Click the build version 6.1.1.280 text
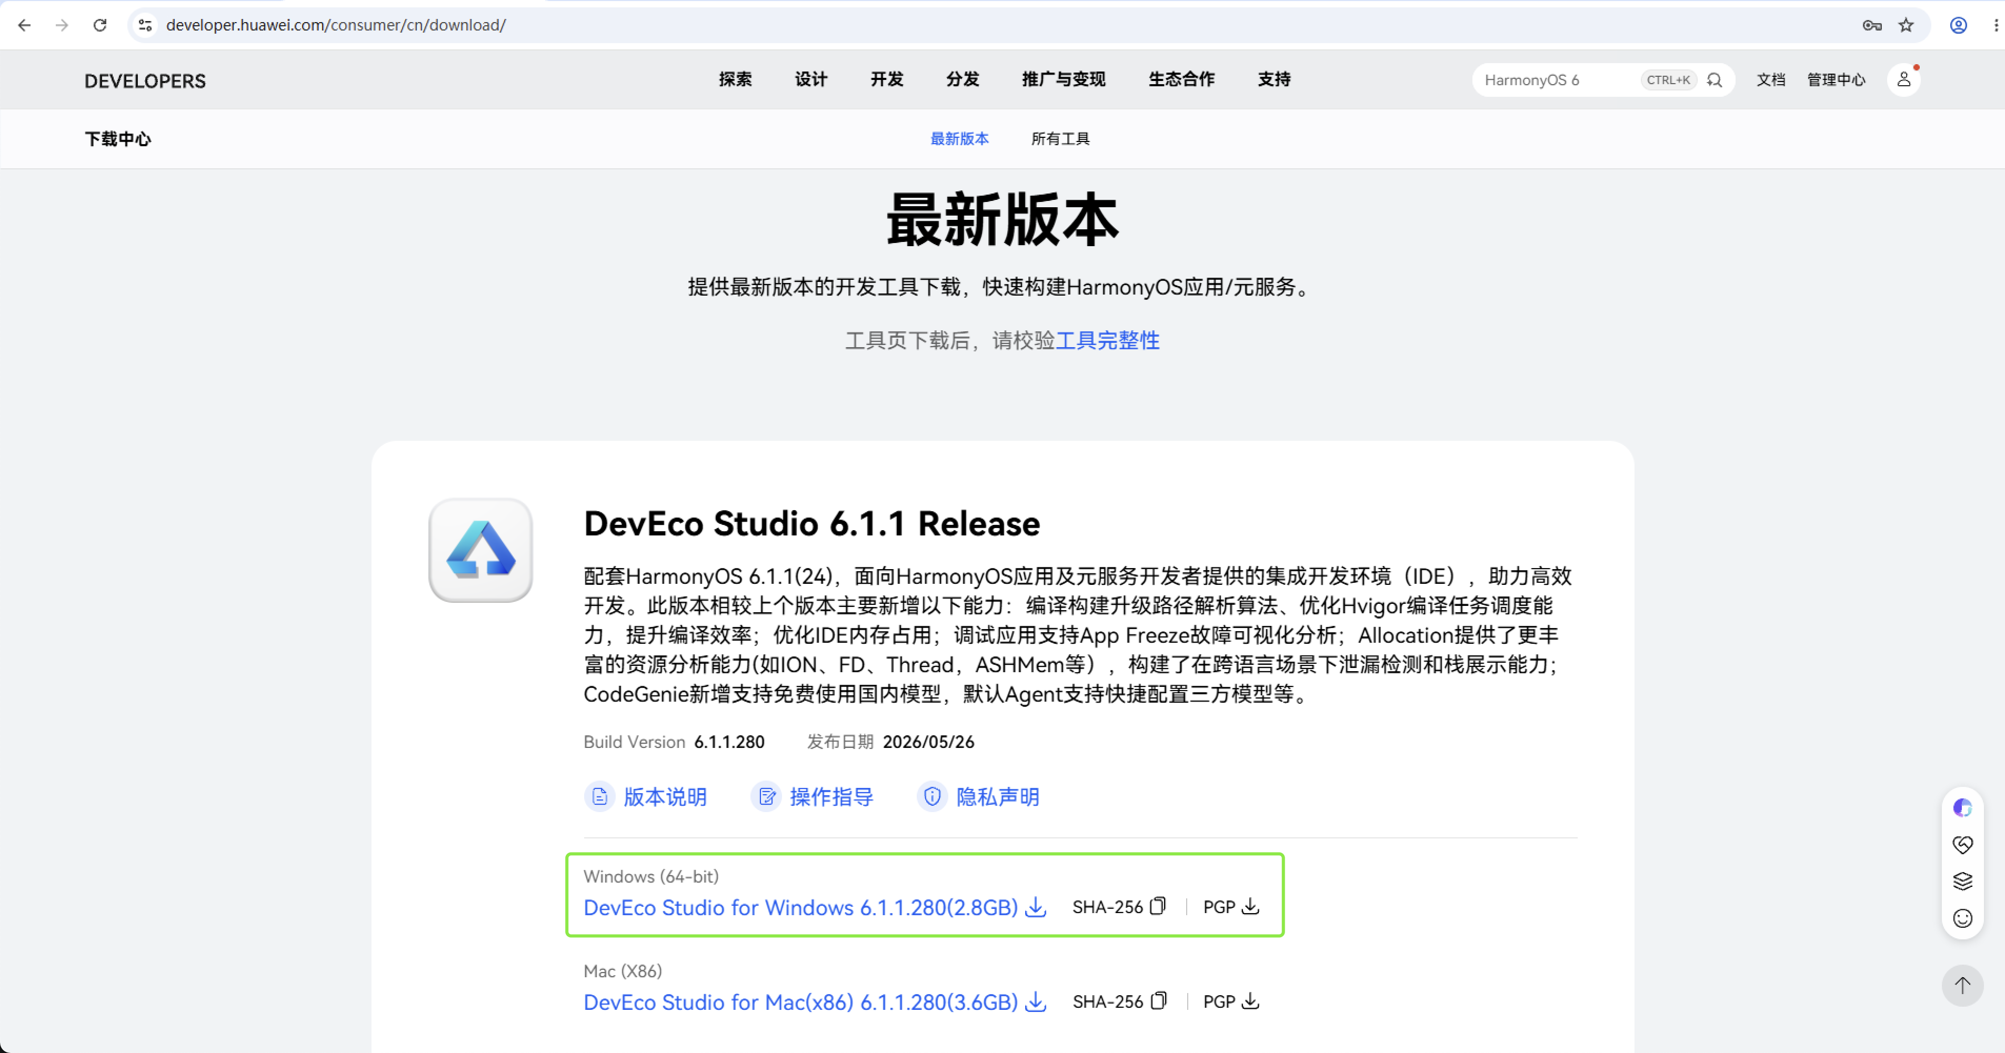 pos(729,742)
